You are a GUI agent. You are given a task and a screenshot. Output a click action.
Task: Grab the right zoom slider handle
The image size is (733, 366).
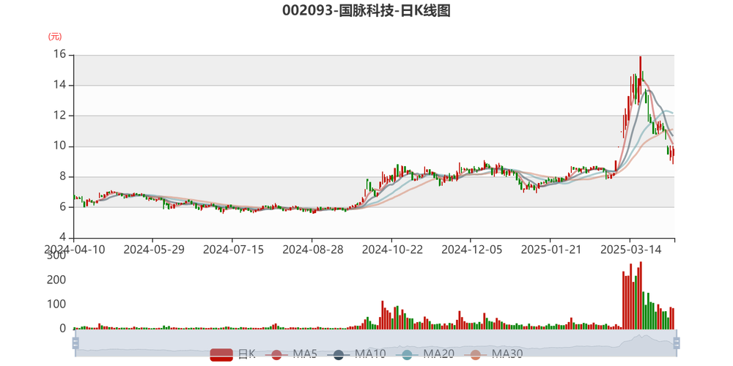click(676, 343)
